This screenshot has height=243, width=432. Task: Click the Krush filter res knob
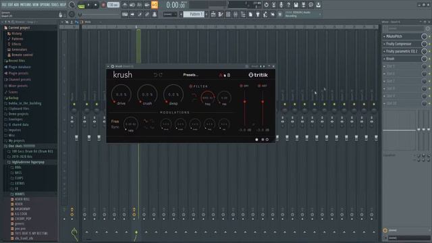[224, 98]
